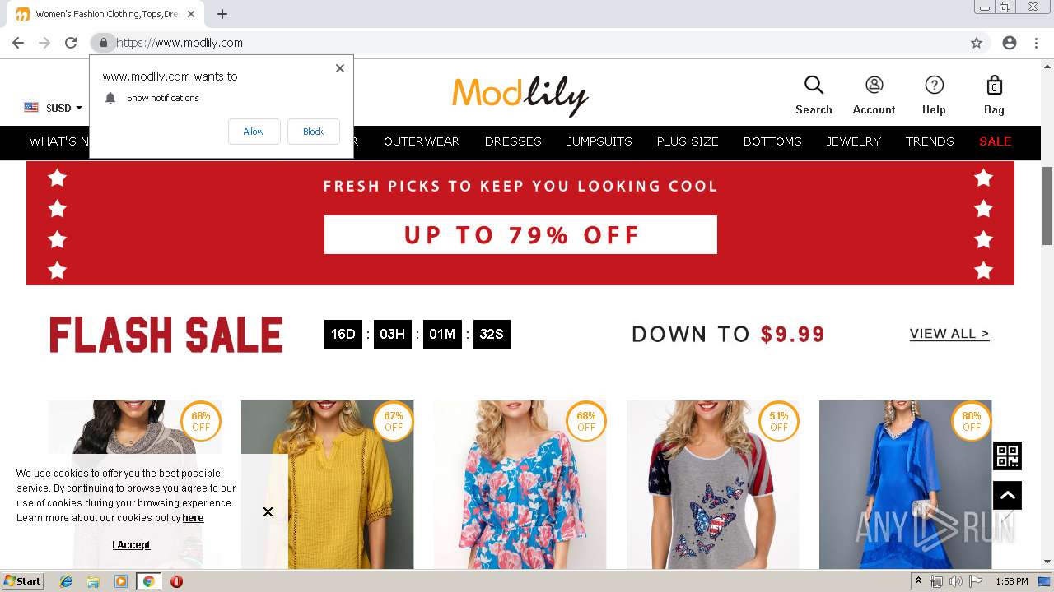Image resolution: width=1054 pixels, height=592 pixels.
Task: Open the shopping Bag icon
Action: [994, 86]
